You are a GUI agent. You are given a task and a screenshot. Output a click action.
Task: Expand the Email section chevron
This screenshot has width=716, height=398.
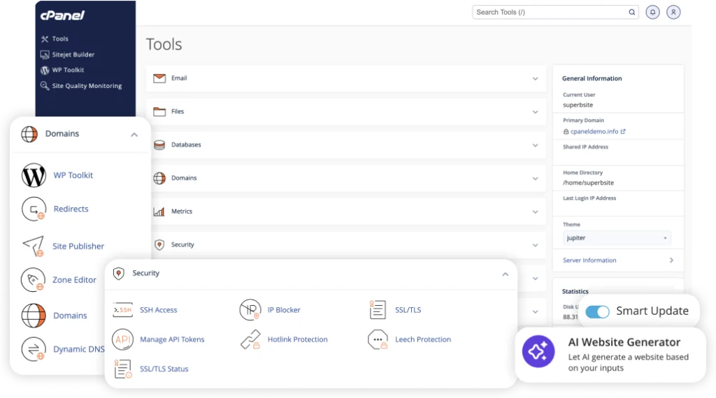(535, 79)
